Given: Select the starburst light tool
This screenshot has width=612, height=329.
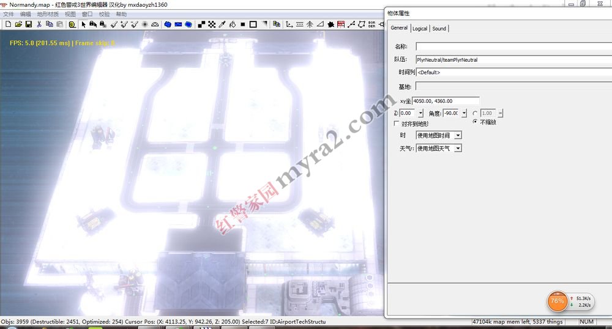Looking at the screenshot, I should 145,24.
